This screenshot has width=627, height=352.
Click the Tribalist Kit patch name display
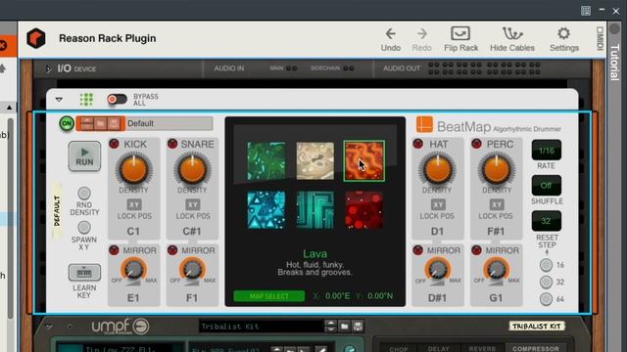coord(262,327)
